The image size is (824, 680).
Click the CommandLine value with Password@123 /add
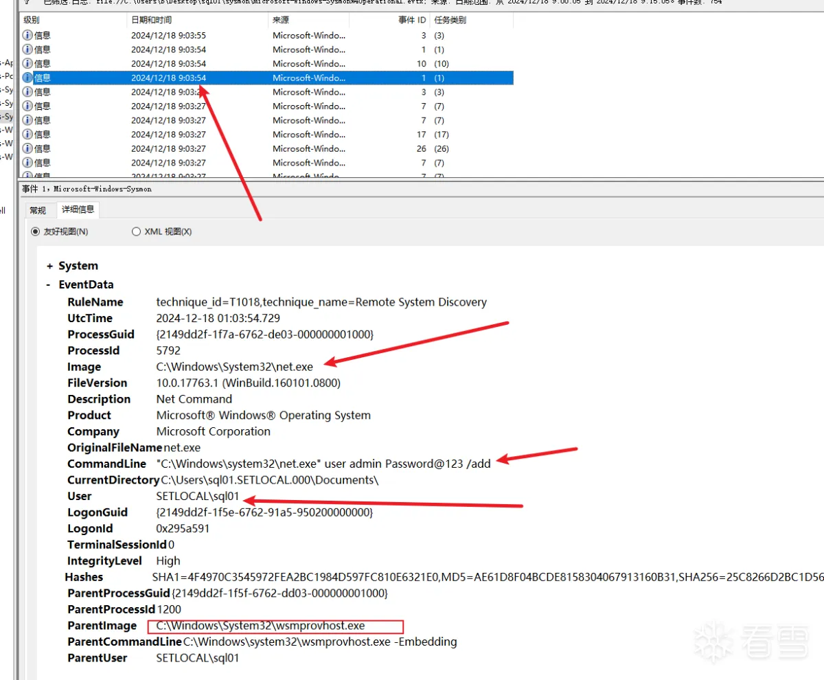[x=323, y=464]
